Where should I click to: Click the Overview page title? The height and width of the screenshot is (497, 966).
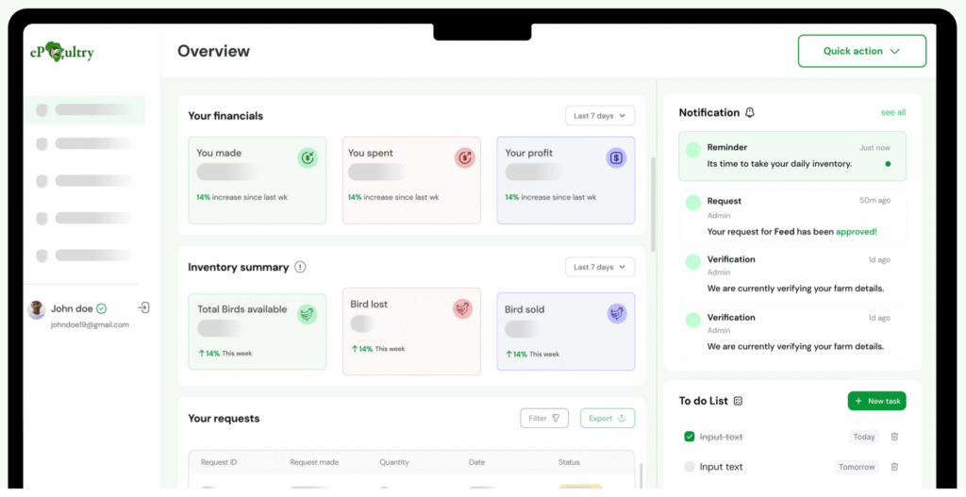[214, 51]
